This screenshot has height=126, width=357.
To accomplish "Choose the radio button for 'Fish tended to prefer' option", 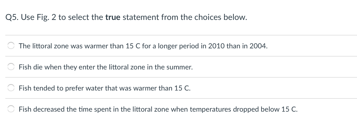I will [x=11, y=88].
